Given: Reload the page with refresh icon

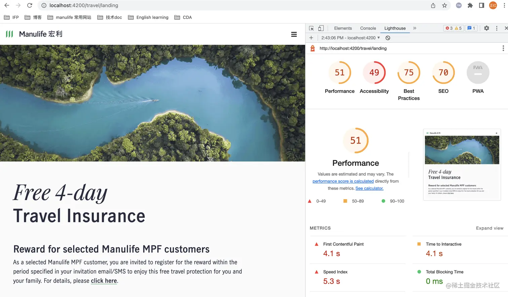Looking at the screenshot, I should [x=30, y=5].
